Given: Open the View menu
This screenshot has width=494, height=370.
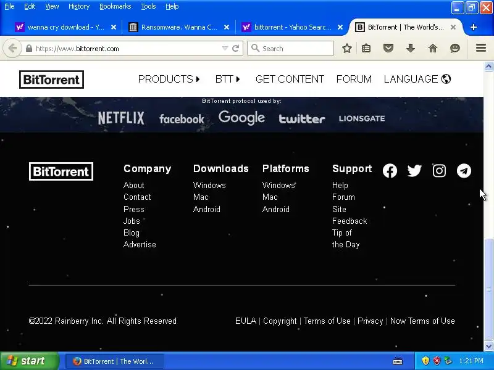Looking at the screenshot, I should [x=52, y=6].
